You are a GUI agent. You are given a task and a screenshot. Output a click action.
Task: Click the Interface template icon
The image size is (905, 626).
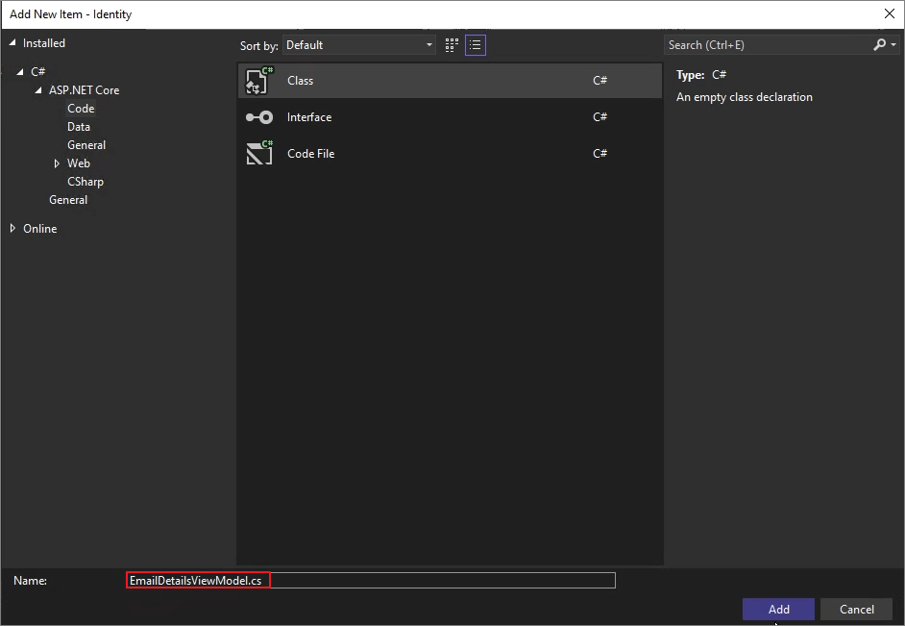click(x=259, y=117)
